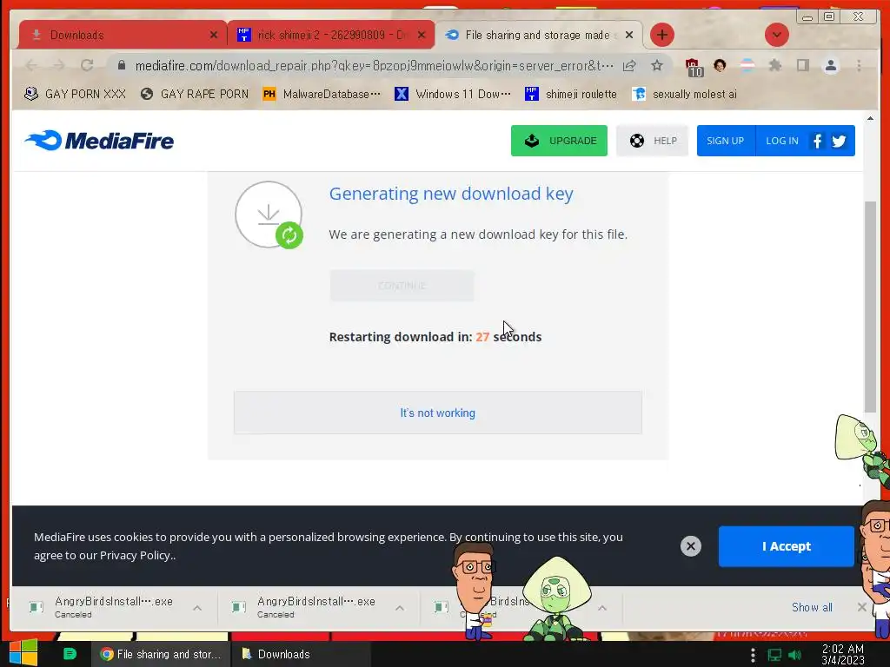Image resolution: width=890 pixels, height=667 pixels.
Task: Select Chrome File sharing taskbar item
Action: [x=161, y=654]
